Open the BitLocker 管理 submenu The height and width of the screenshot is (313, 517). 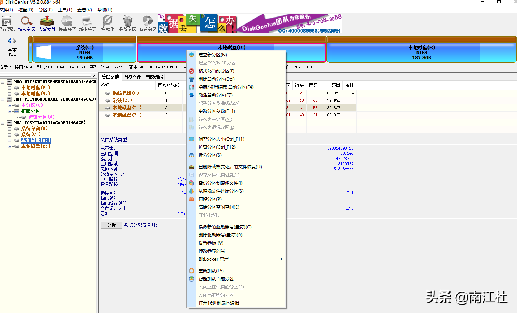(x=236, y=259)
